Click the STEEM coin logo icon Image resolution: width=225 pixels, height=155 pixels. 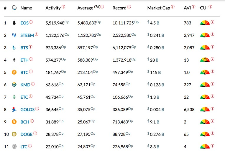click(14, 35)
